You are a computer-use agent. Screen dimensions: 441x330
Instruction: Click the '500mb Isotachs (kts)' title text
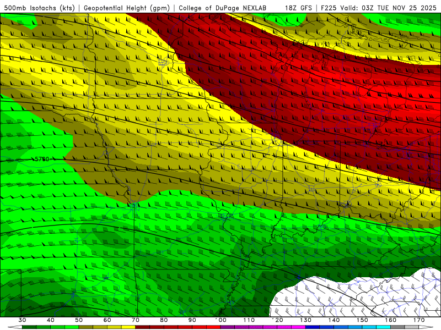coord(40,8)
